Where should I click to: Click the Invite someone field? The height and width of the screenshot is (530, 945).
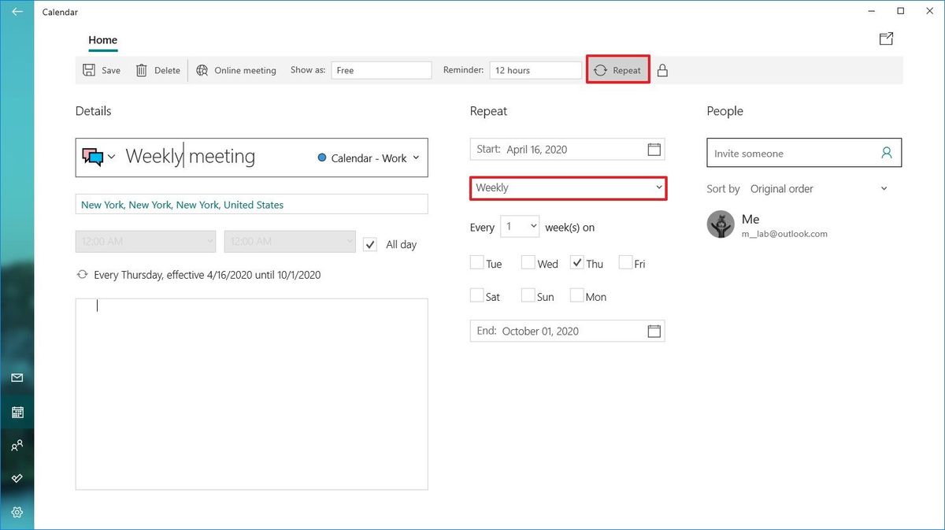click(x=795, y=154)
